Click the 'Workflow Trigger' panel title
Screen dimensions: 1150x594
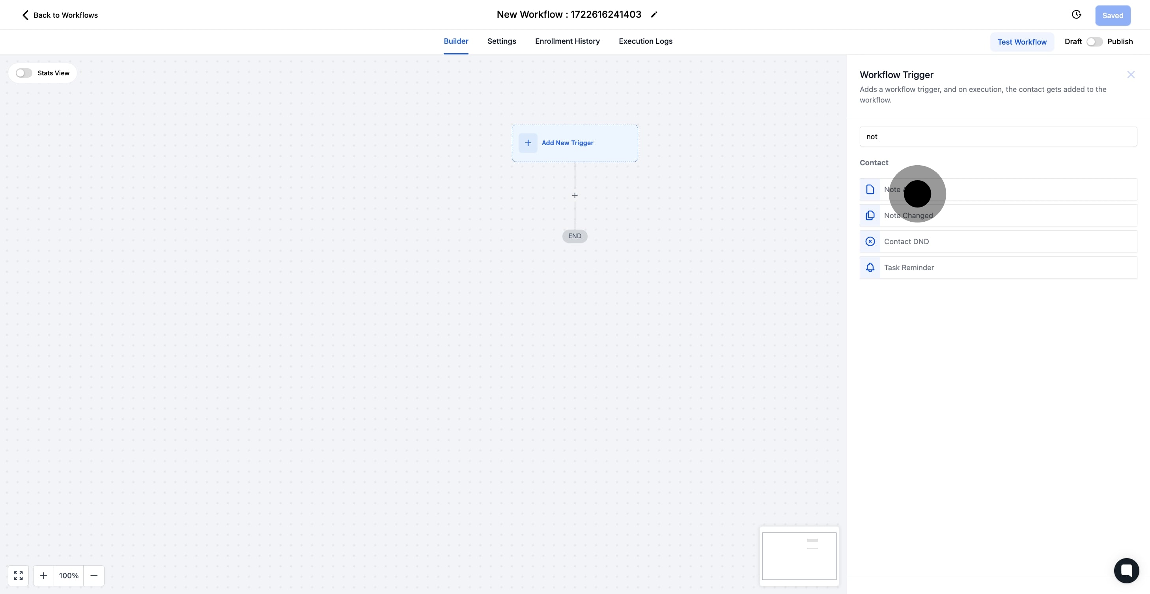tap(896, 75)
